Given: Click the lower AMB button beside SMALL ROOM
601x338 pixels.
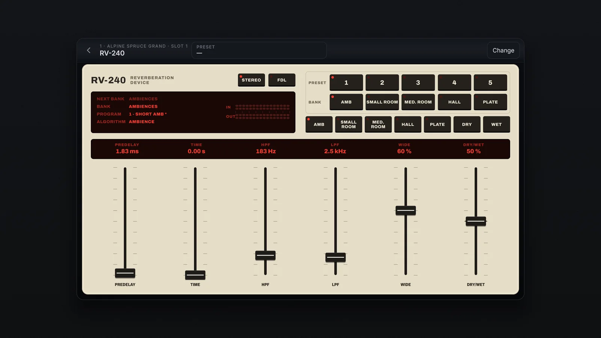Looking at the screenshot, I should (x=319, y=124).
